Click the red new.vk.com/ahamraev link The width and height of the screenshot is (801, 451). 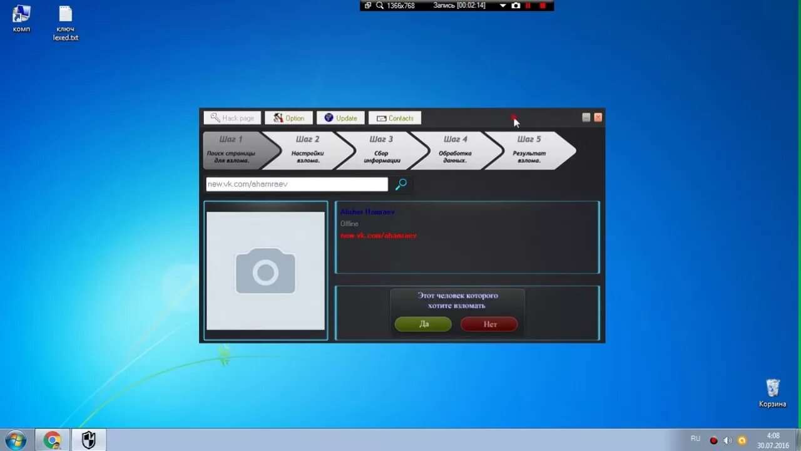(x=378, y=236)
